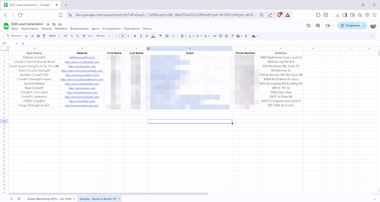Screen dimensions: 380x202
Task: Apply bold formatting
Action: click(135, 36)
